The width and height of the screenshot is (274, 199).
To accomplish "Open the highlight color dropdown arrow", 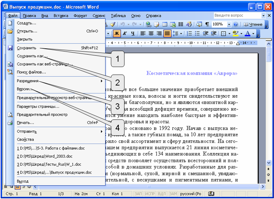I will (241, 33).
